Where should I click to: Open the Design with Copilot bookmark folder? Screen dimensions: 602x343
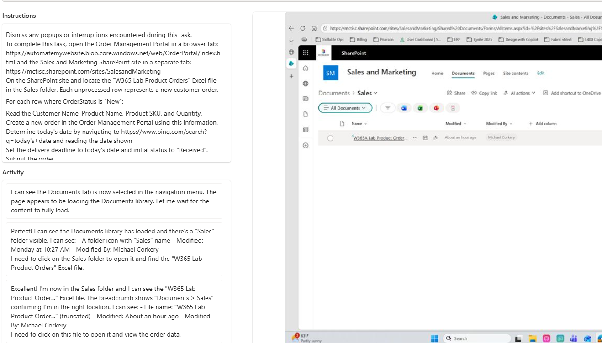point(518,40)
